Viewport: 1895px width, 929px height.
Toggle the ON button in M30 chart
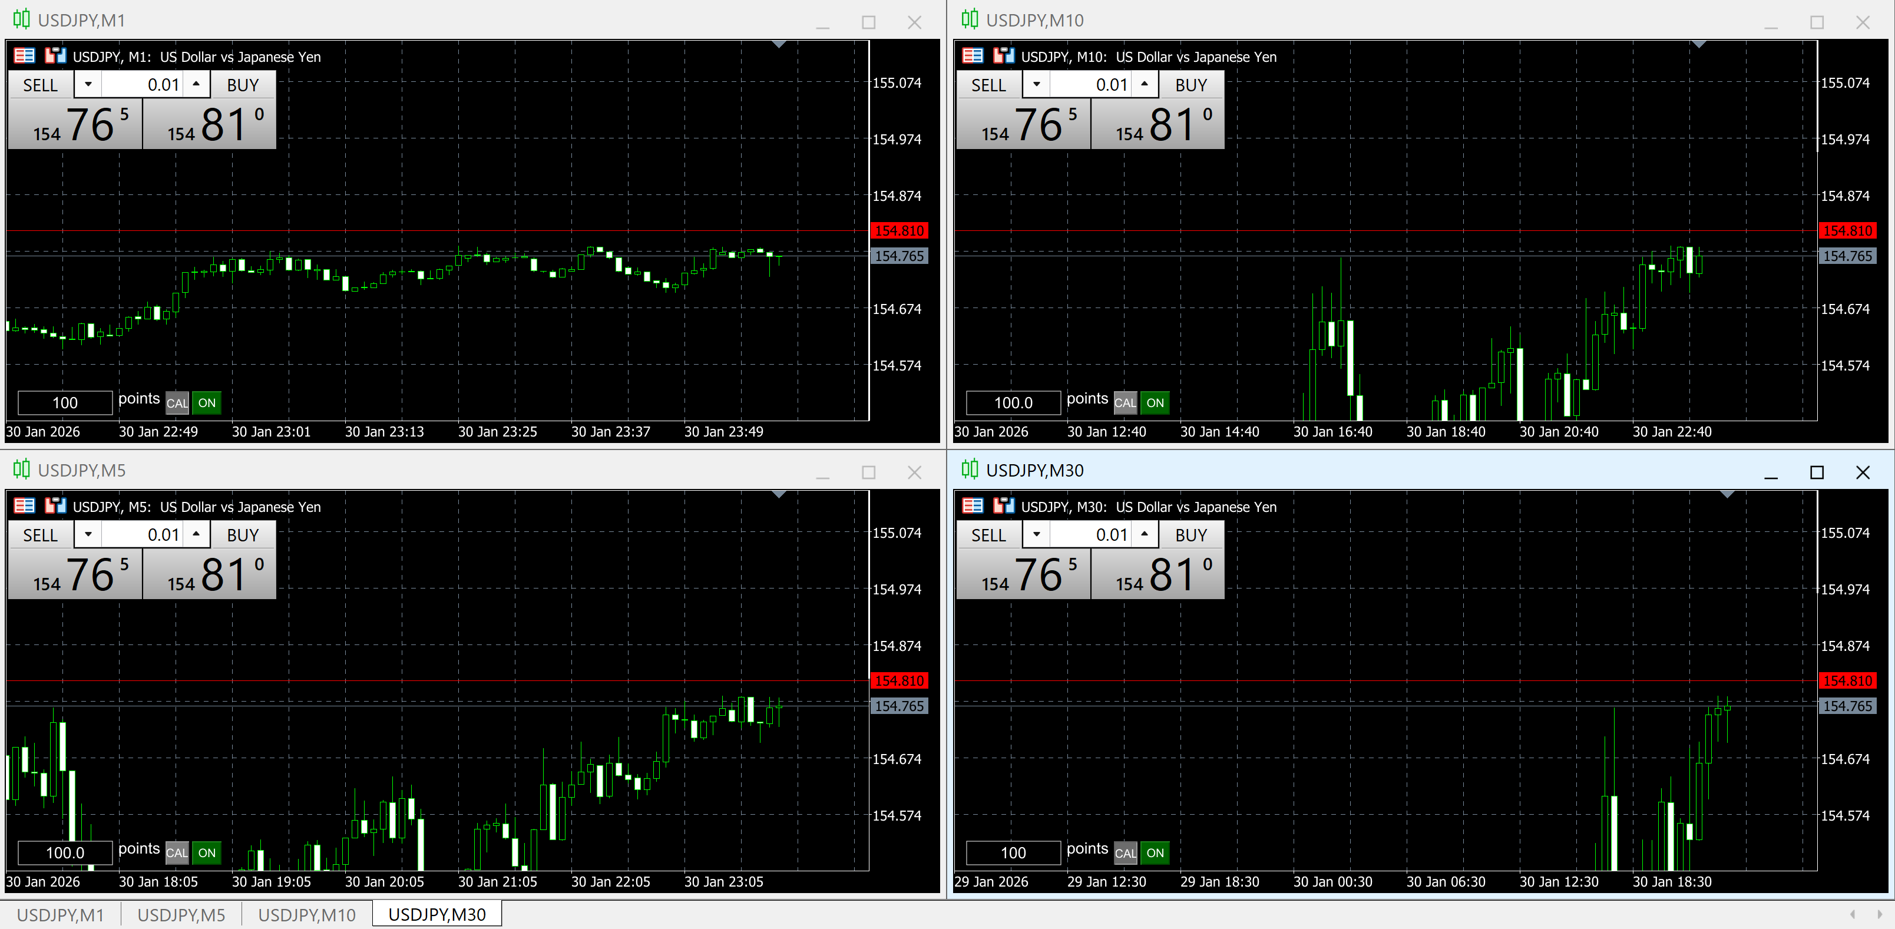1155,853
